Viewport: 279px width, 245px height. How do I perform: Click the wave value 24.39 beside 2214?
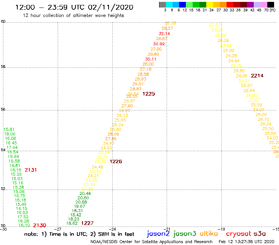242,76
